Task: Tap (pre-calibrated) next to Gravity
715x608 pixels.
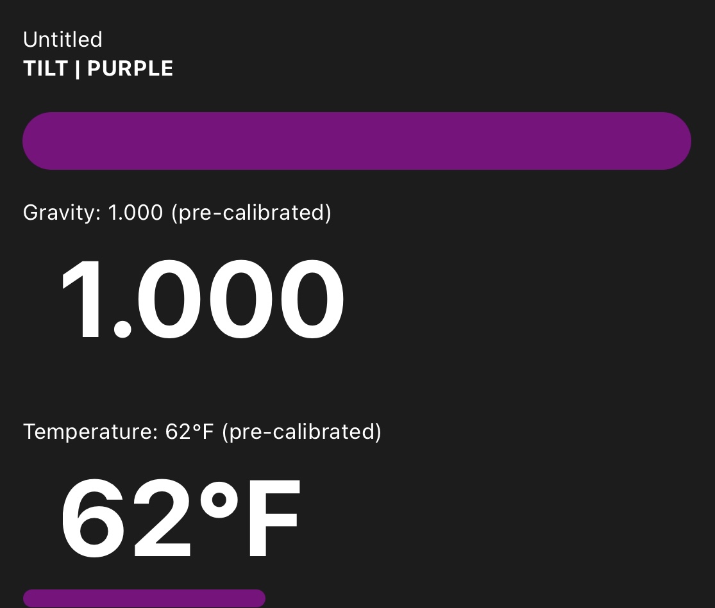Action: tap(251, 213)
